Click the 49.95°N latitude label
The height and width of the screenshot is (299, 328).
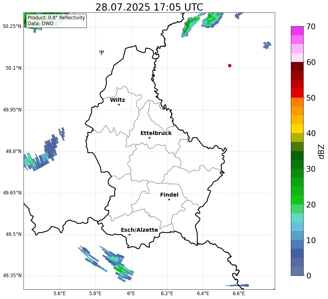tap(12, 110)
